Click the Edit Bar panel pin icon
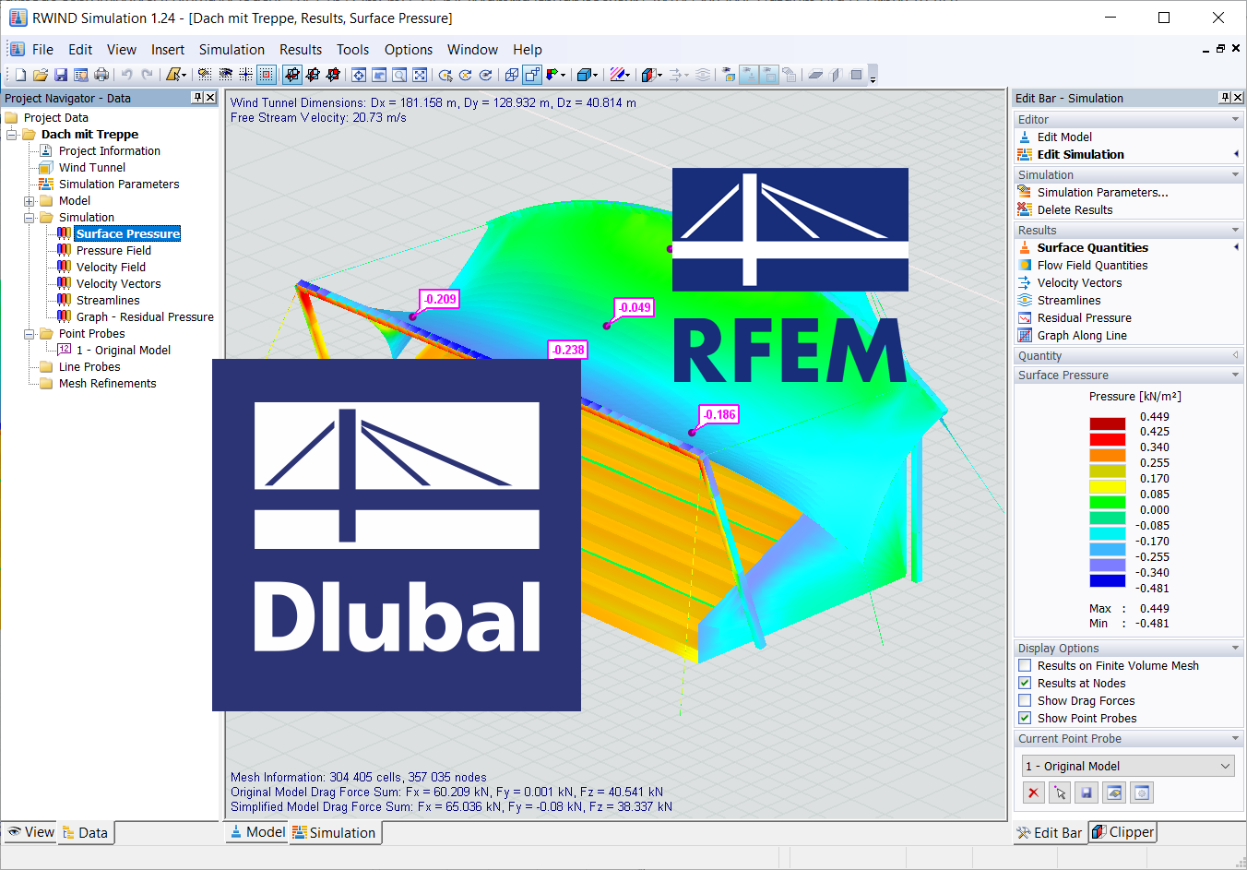 click(x=1225, y=98)
